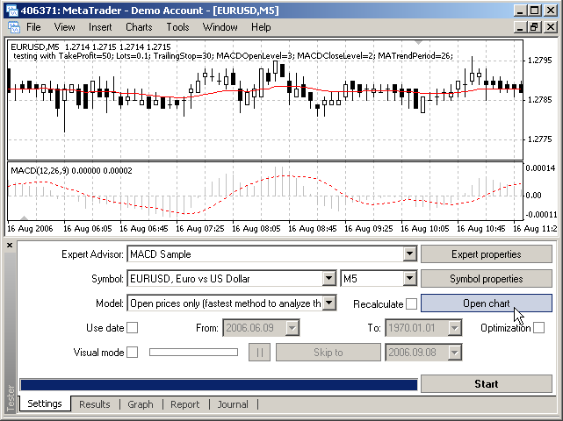Click the Open chart button

pos(487,303)
